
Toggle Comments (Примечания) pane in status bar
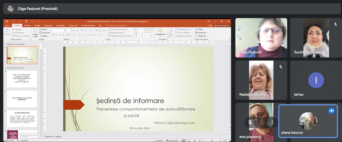point(172,140)
